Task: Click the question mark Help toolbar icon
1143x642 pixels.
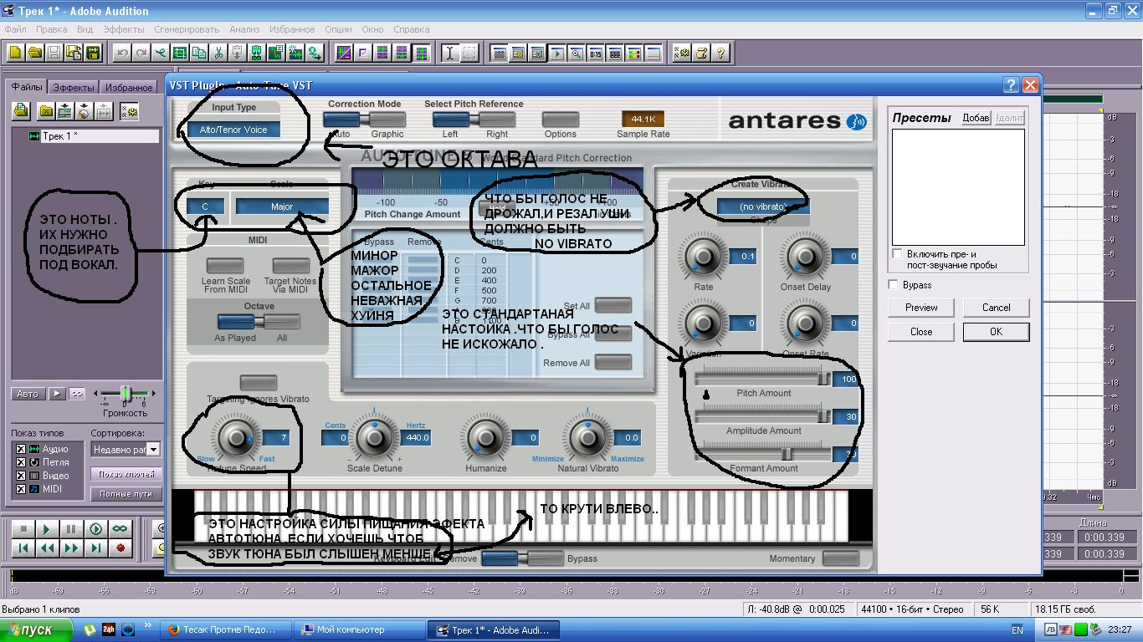Action: click(x=720, y=53)
